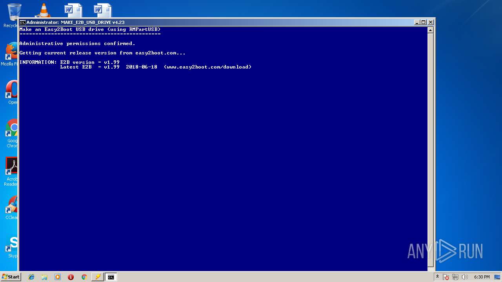Click console scrollbar up arrow

tap(430, 30)
